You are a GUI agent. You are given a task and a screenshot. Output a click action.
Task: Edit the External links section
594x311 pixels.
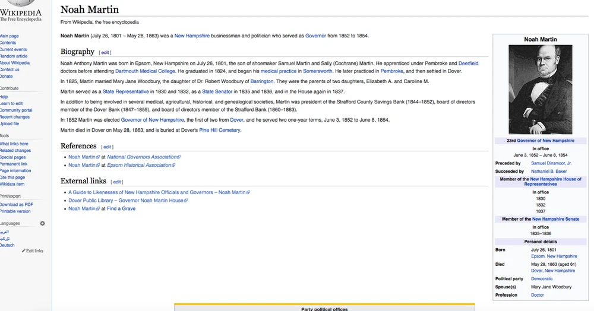[x=117, y=182]
